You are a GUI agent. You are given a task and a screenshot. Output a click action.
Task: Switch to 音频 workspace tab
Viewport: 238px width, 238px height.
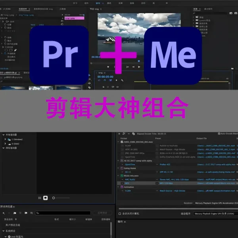pos(132,3)
